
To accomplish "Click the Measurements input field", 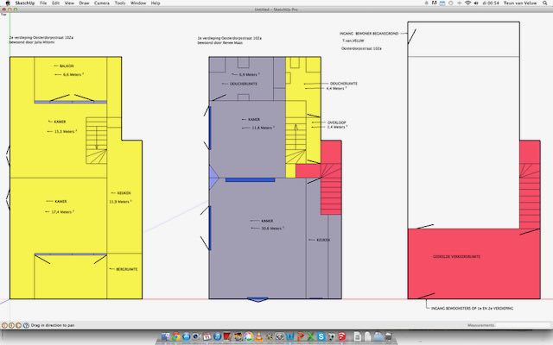I will (x=522, y=325).
